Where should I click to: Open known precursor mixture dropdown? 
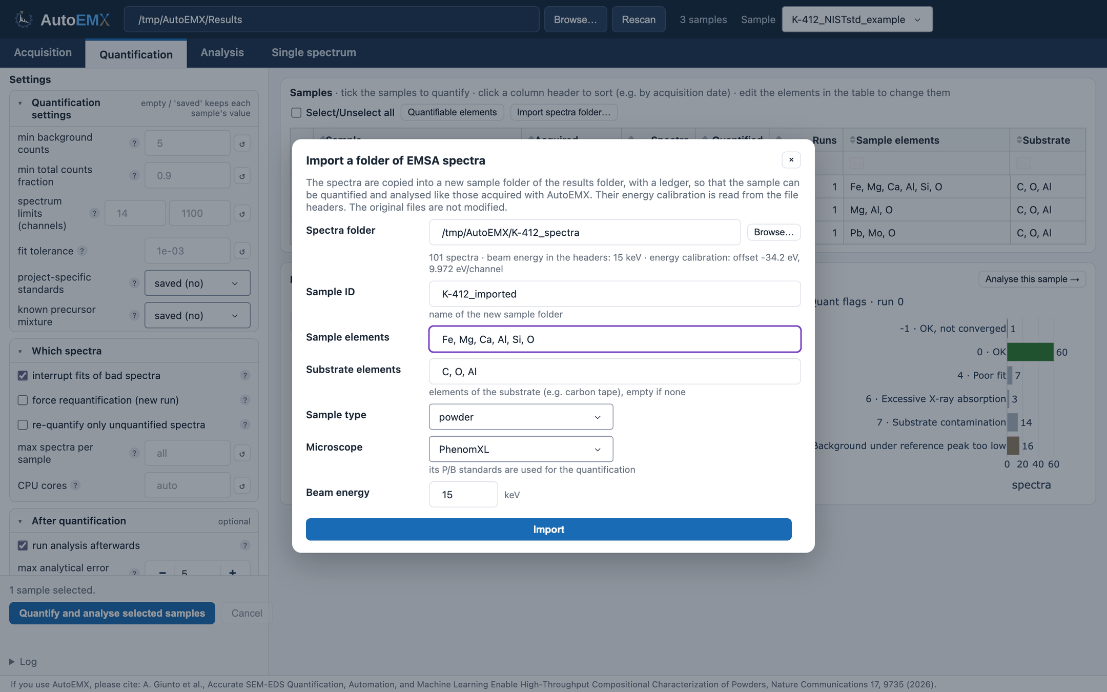197,316
